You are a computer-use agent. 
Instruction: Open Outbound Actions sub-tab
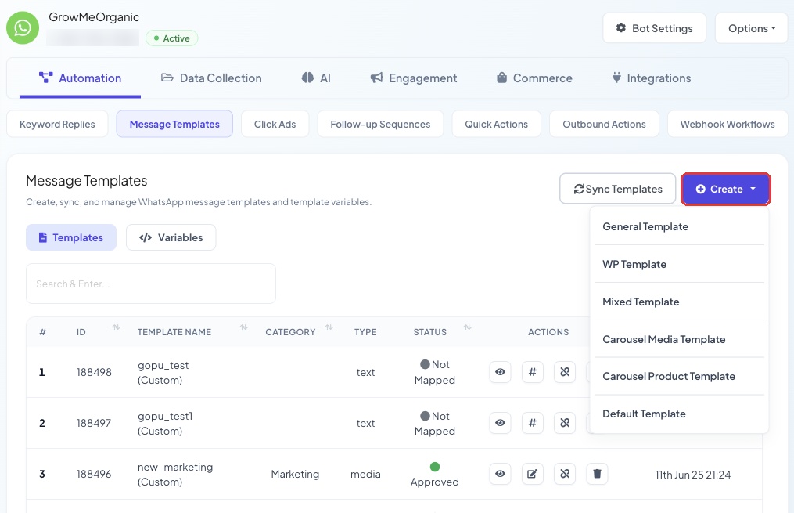pyautogui.click(x=604, y=125)
